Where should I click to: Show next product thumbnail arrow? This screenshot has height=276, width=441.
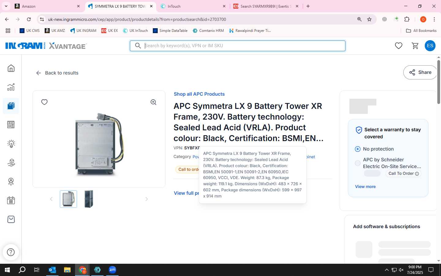(147, 199)
